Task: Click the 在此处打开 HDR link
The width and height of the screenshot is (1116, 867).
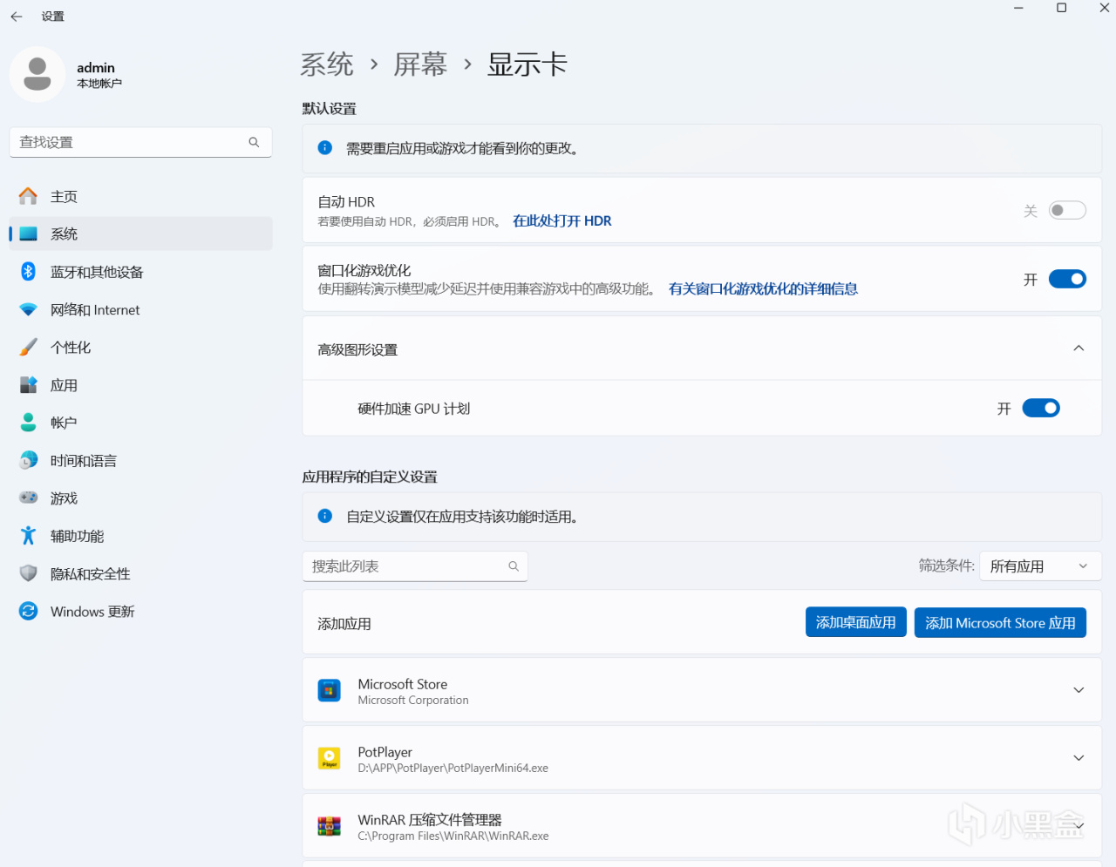Action: (x=561, y=220)
